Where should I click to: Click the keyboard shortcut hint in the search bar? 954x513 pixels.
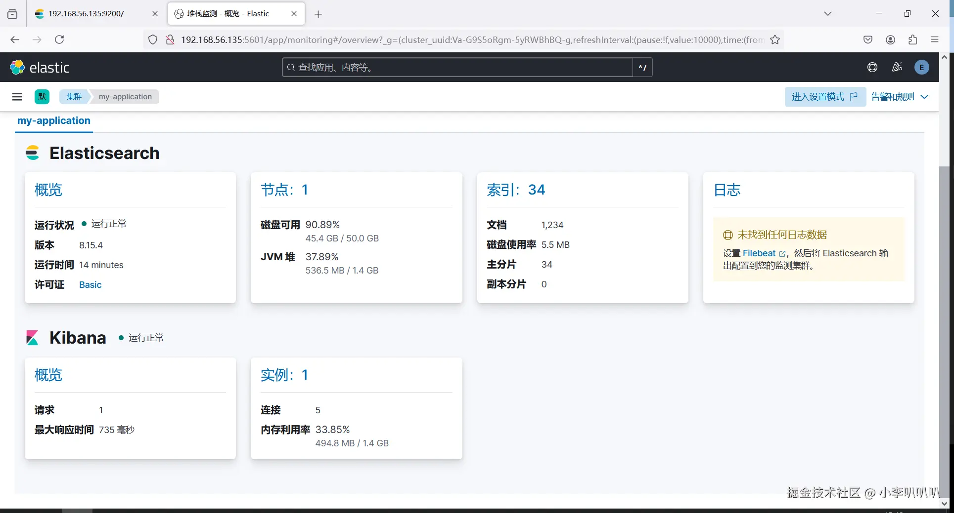click(642, 67)
